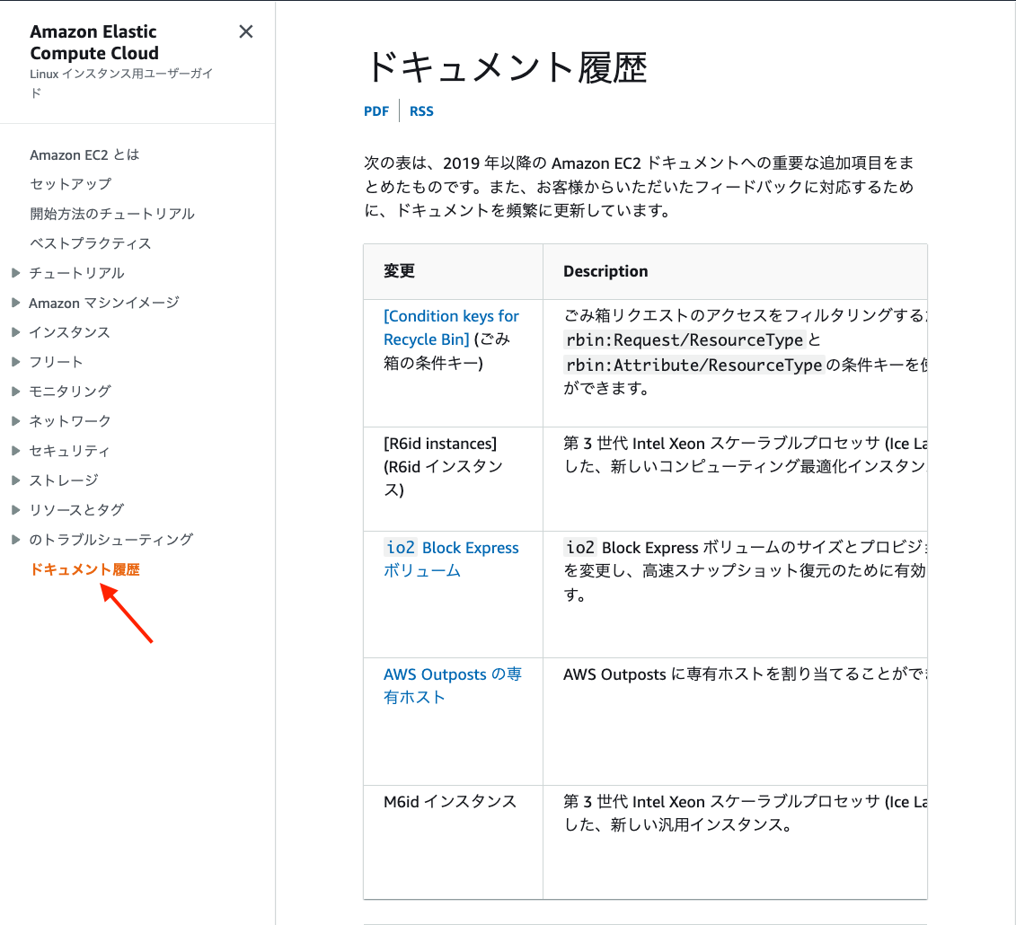The height and width of the screenshot is (925, 1016).
Task: Expand the Amazon マシンイメージ section arrow
Action: click(16, 303)
